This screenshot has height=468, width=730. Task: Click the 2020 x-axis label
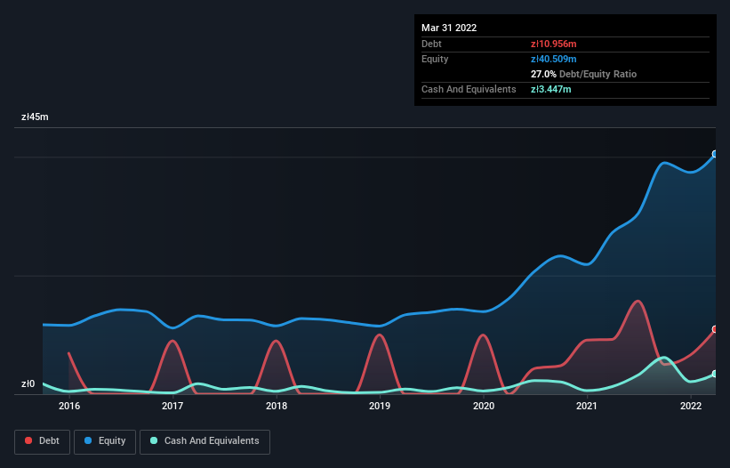483,406
